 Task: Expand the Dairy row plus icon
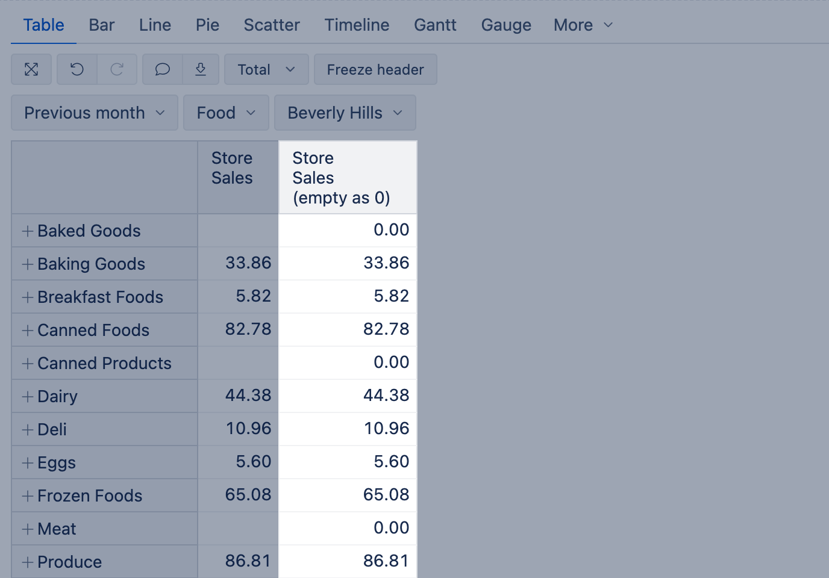point(28,397)
